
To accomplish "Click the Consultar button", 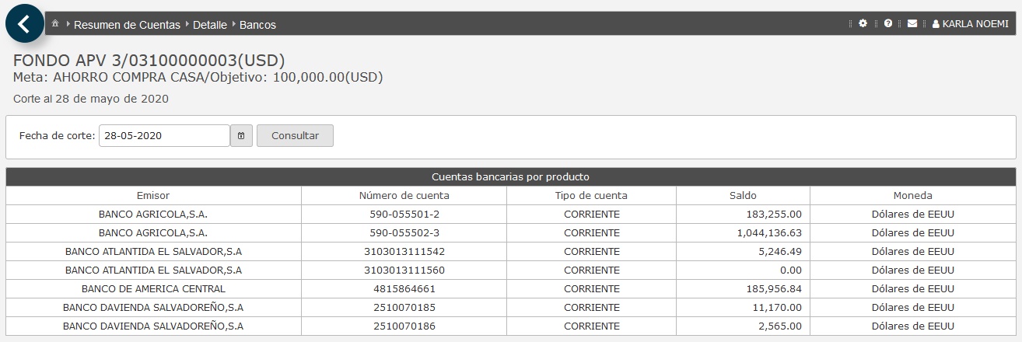I will pyautogui.click(x=295, y=135).
